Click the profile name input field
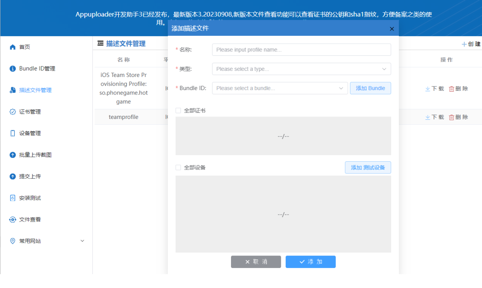Screen dimensions: 482x288 pyautogui.click(x=301, y=49)
